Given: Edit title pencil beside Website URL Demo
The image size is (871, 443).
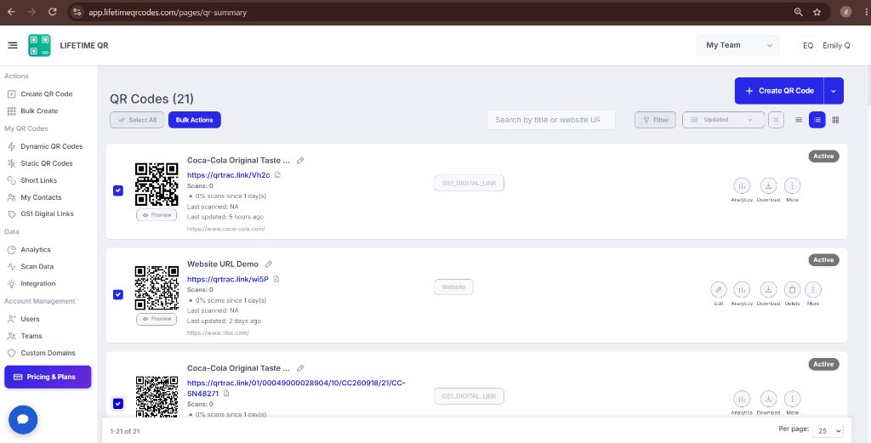Looking at the screenshot, I should point(269,264).
